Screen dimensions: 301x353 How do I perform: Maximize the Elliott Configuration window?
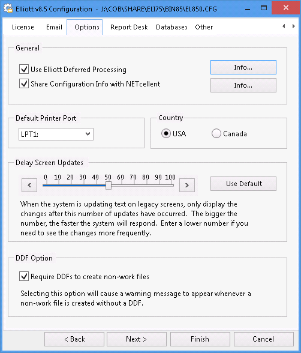tap(264, 8)
